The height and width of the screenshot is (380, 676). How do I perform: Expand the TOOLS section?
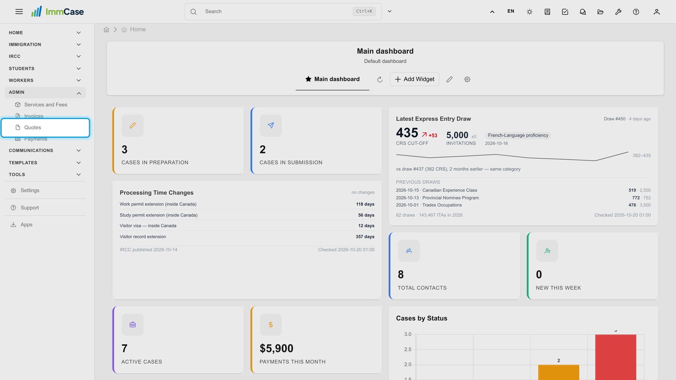pos(45,174)
